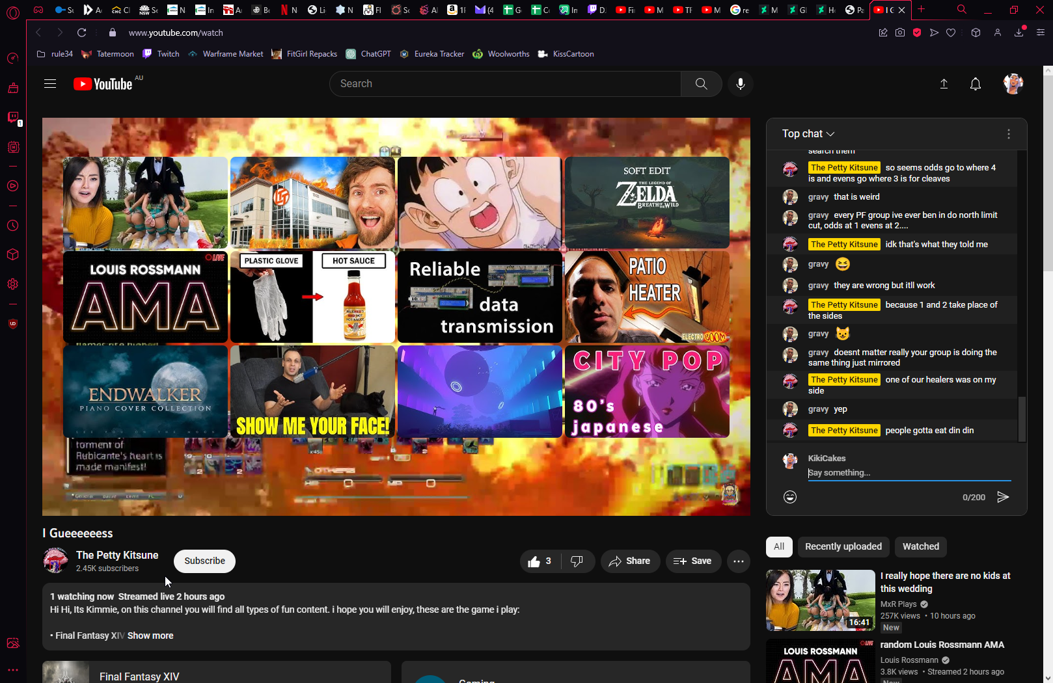Viewport: 1053px width, 683px height.
Task: Open GX Control speedometer in sidebar
Action: pos(13,59)
